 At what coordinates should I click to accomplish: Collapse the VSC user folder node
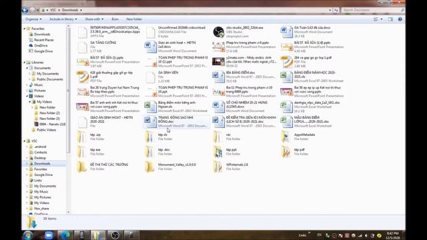pos(25,141)
